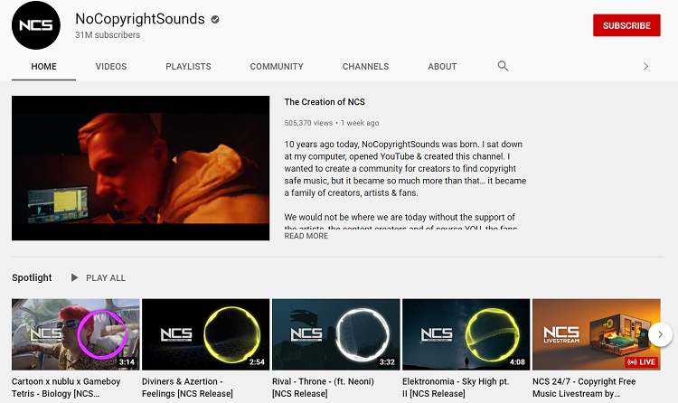Play the featured Creation of NCS video

[140, 168]
